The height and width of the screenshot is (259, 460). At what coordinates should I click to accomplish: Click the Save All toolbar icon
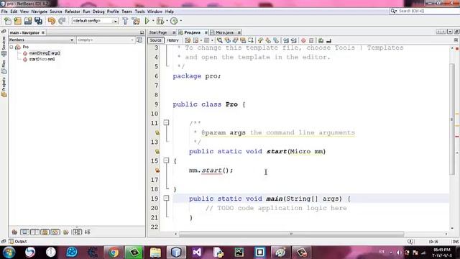pos(38,21)
